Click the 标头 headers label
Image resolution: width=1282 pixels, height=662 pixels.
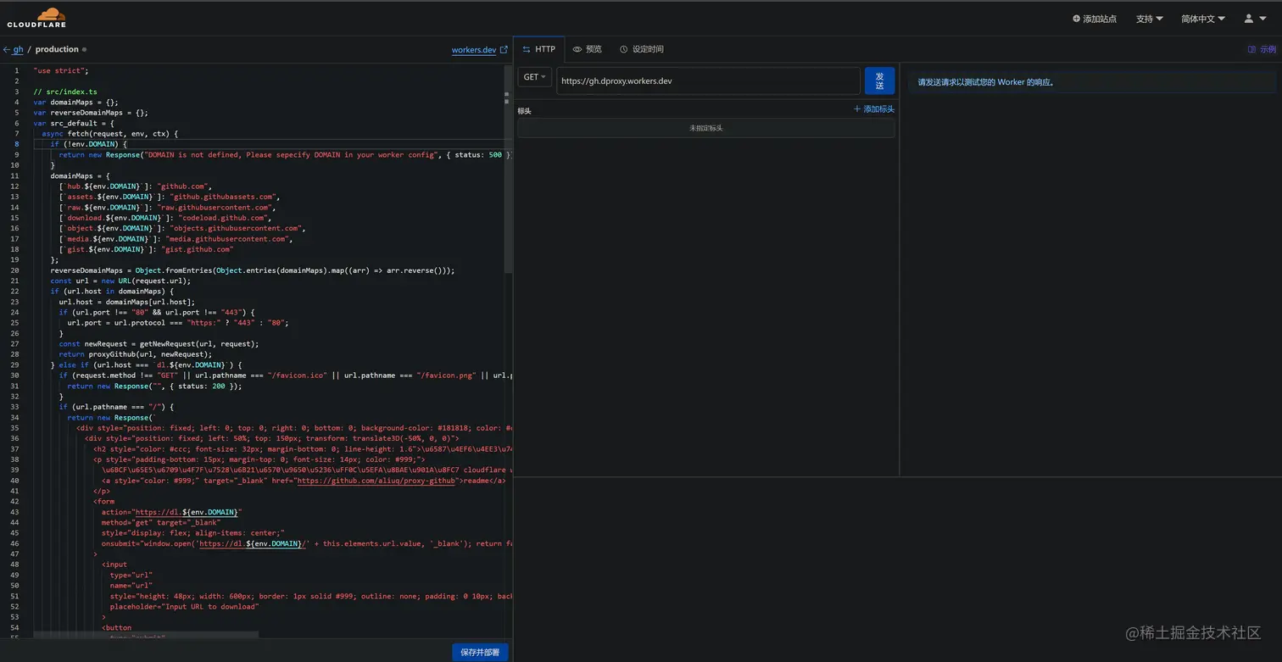click(524, 111)
